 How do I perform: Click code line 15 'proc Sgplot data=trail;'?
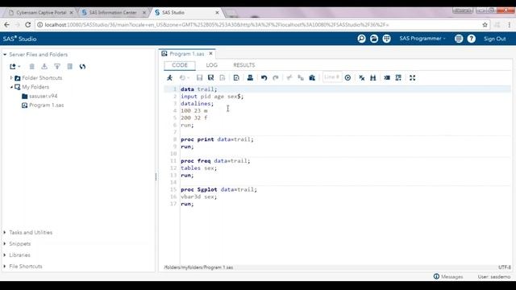tap(218, 190)
